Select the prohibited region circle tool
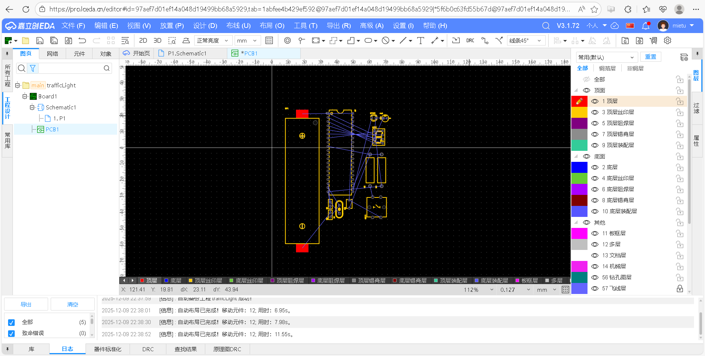Viewport: 705px width, 356px height. click(x=385, y=40)
